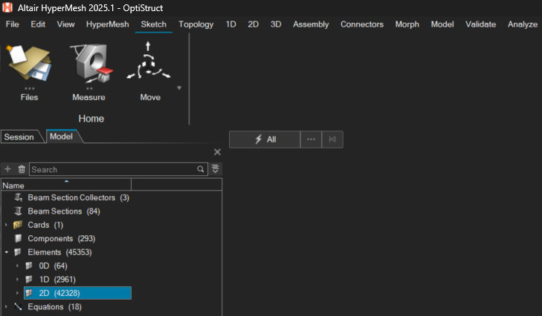This screenshot has width=542, height=316.
Task: Select Elements (45353) row
Action: pos(59,252)
